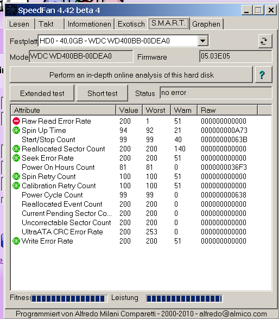
Task: Select the Start/Stop Count row
Action: tap(141, 139)
